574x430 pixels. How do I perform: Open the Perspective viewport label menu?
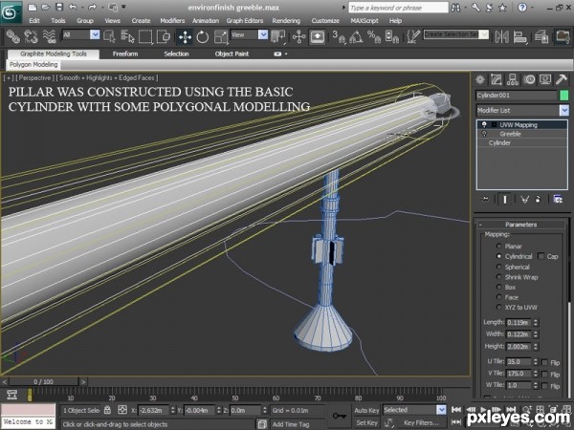pos(34,78)
